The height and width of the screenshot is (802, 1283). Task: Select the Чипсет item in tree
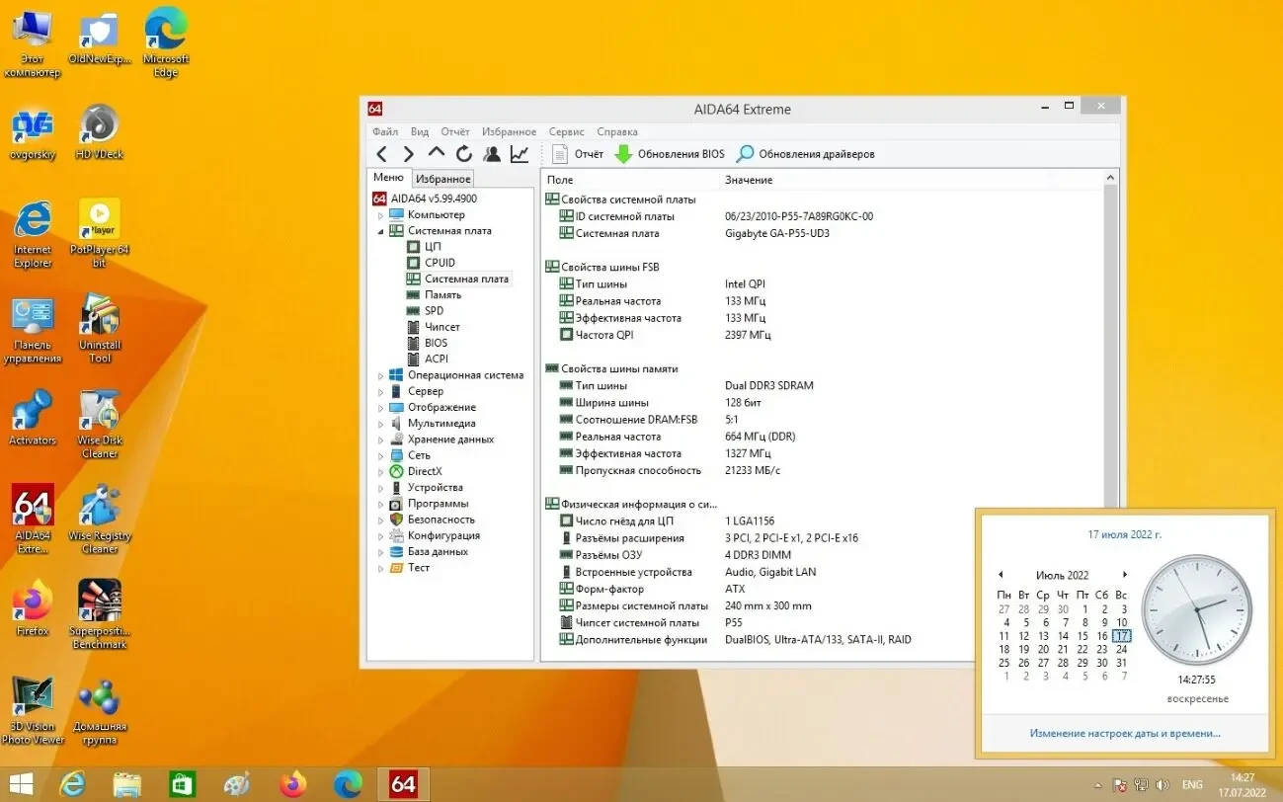tap(441, 327)
